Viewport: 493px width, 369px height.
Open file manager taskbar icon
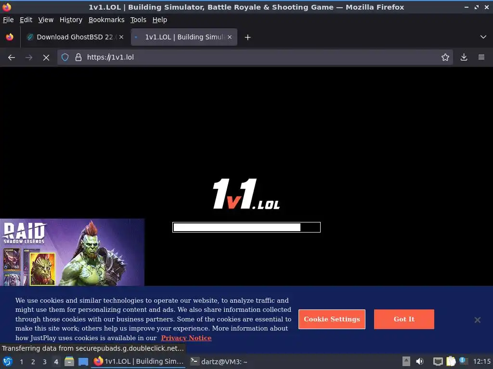pos(69,361)
